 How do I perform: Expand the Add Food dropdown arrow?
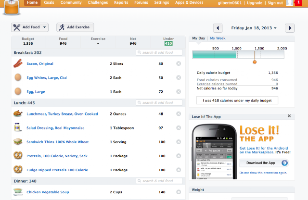[45, 27]
